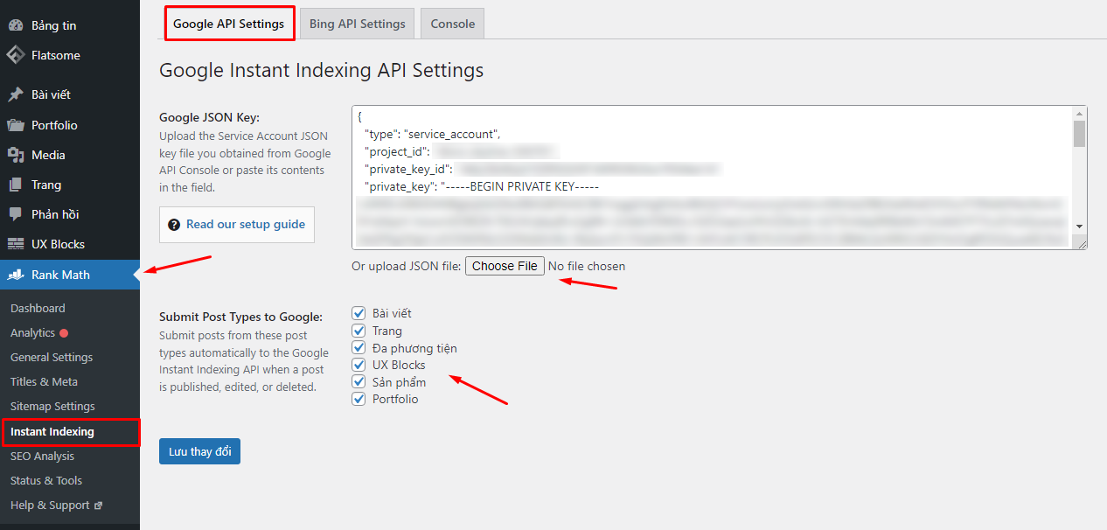Click the Bài viết pushpin icon

coord(16,94)
